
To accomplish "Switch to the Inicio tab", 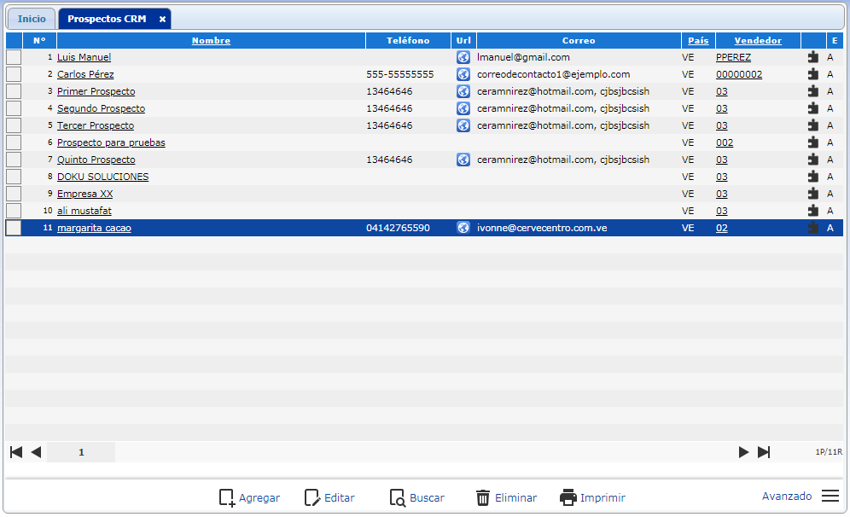I will coord(32,19).
